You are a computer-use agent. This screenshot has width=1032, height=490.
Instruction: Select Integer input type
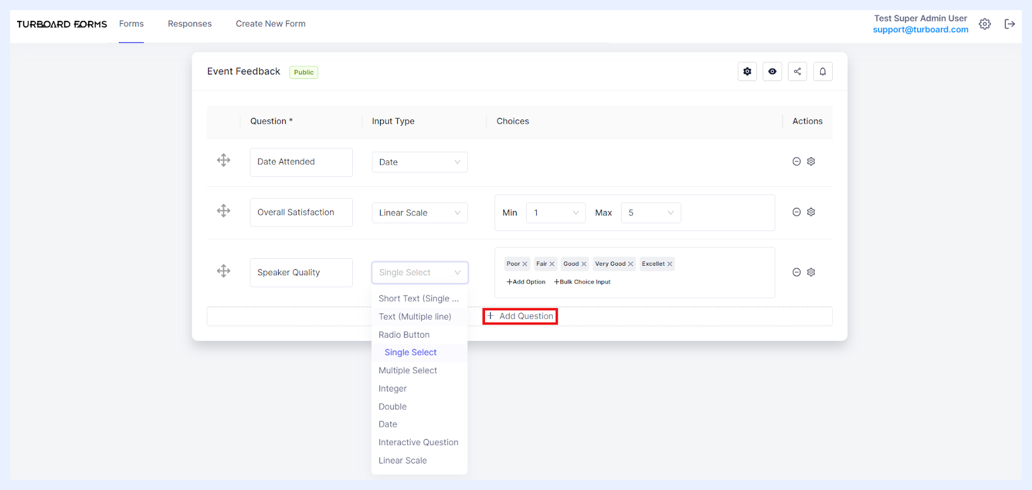[x=419, y=388]
